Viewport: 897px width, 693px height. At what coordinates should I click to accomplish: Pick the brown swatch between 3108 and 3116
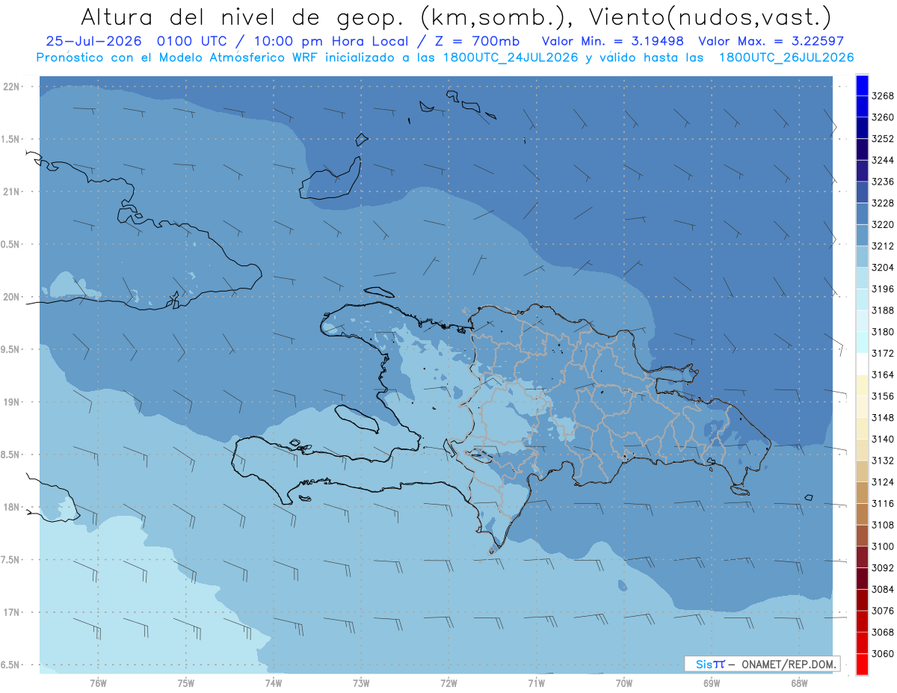[862, 514]
